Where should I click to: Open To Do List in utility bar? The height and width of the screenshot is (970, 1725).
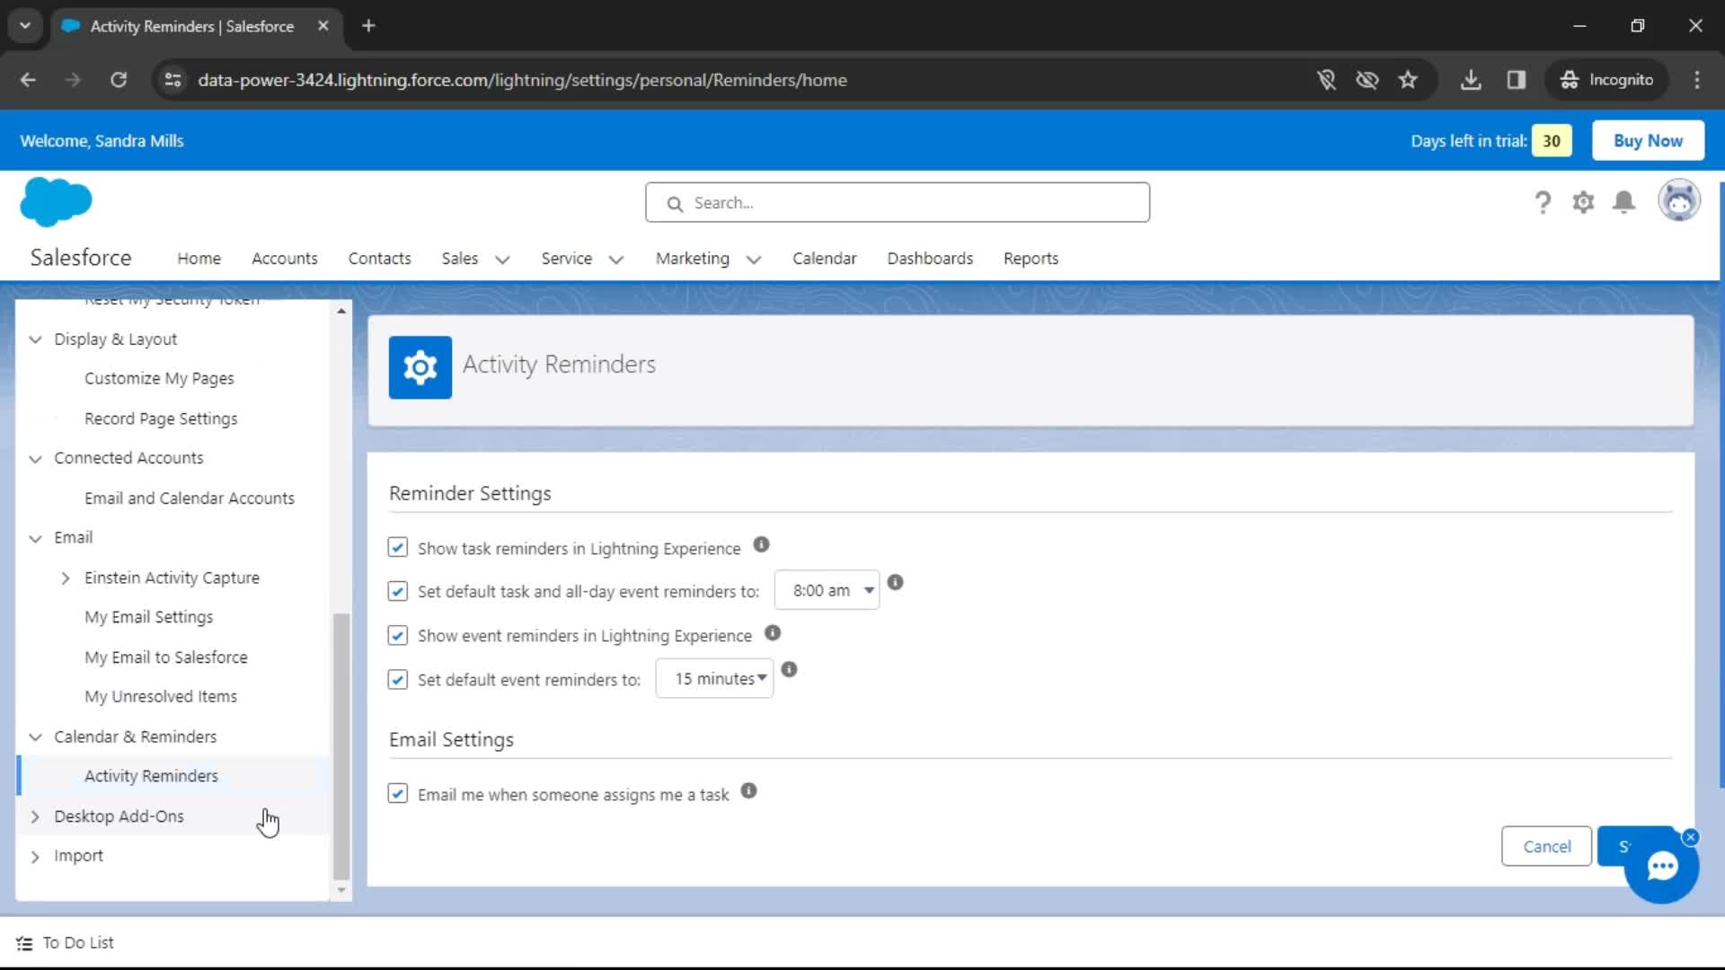66,943
